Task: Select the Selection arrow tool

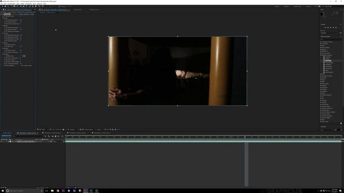Action: pos(2,6)
